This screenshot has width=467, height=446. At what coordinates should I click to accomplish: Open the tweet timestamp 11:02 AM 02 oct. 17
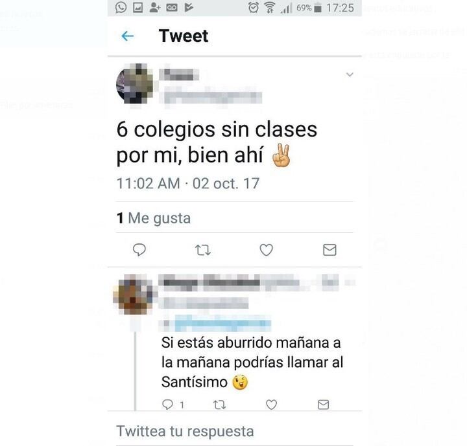point(188,183)
